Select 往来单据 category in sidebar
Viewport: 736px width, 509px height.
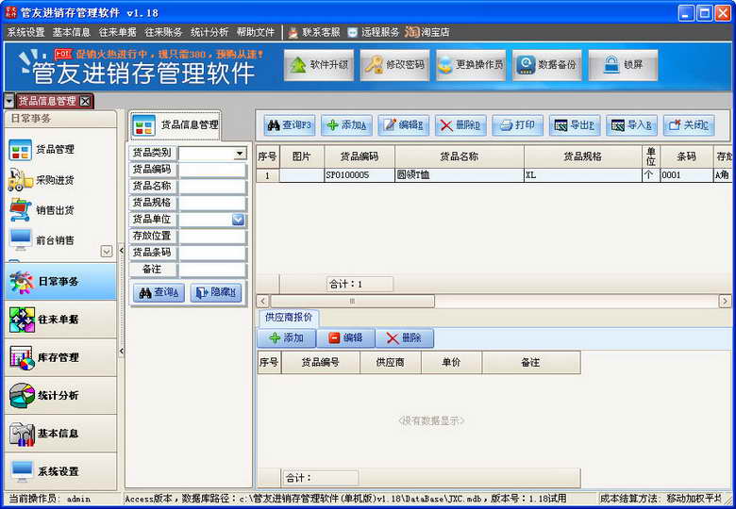point(60,320)
